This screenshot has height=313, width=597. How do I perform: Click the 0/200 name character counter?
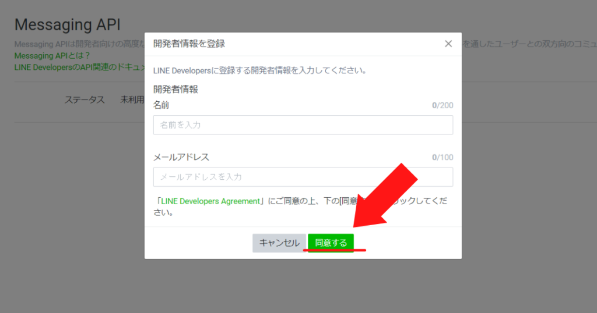[x=443, y=105]
